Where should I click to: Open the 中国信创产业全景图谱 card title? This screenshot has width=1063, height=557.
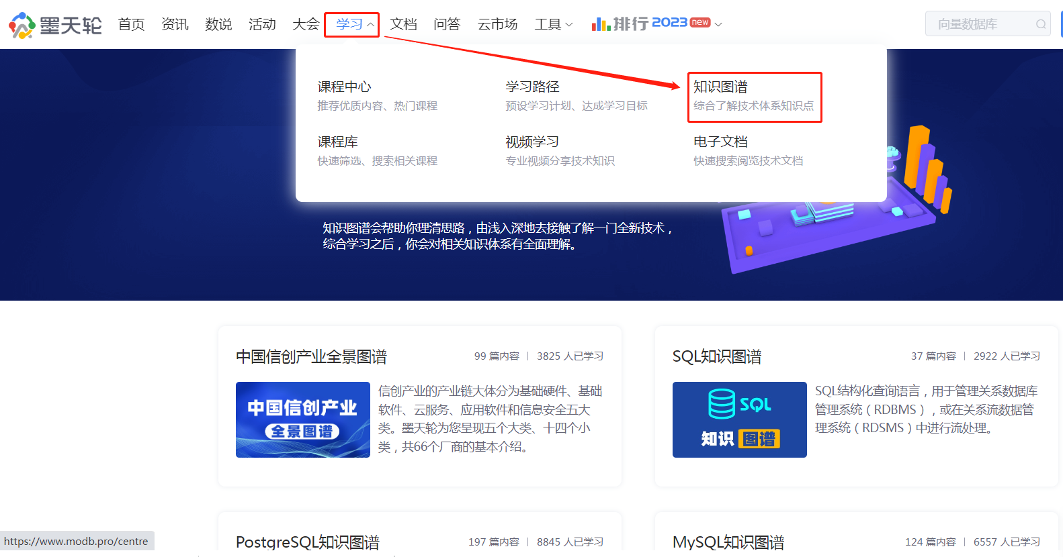pos(311,356)
